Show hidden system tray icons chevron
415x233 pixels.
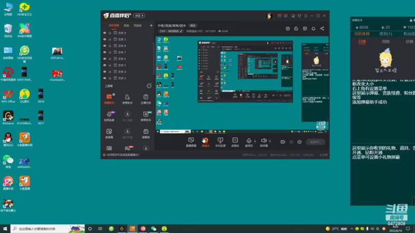click(352, 229)
